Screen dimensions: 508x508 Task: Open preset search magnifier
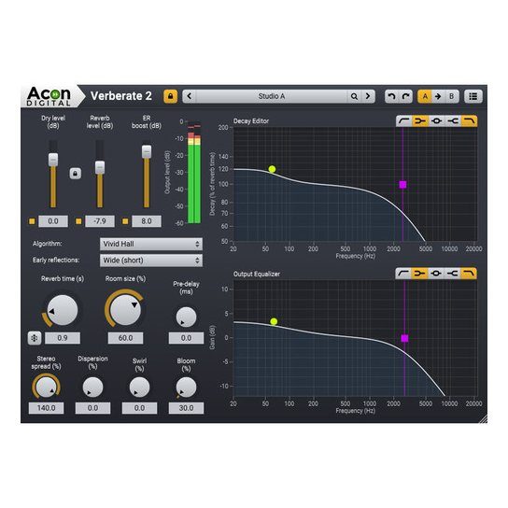[354, 96]
